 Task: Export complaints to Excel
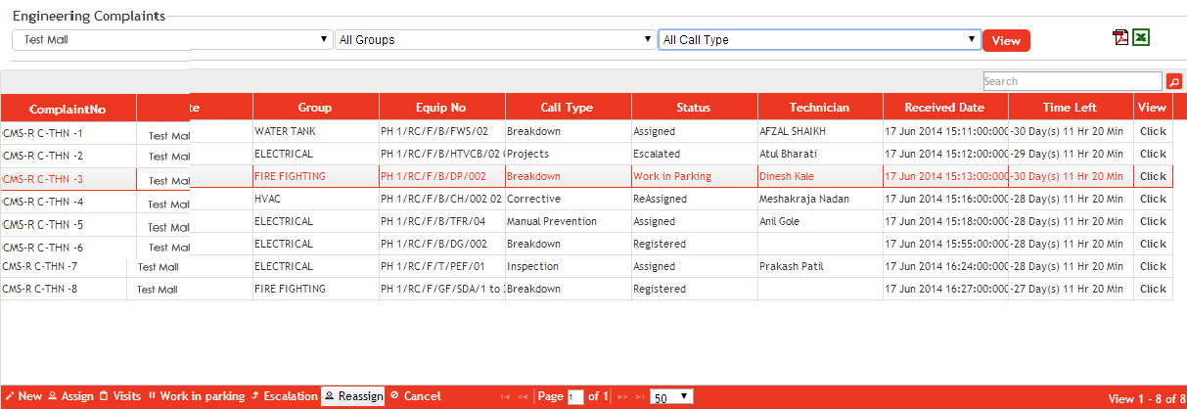[1140, 37]
